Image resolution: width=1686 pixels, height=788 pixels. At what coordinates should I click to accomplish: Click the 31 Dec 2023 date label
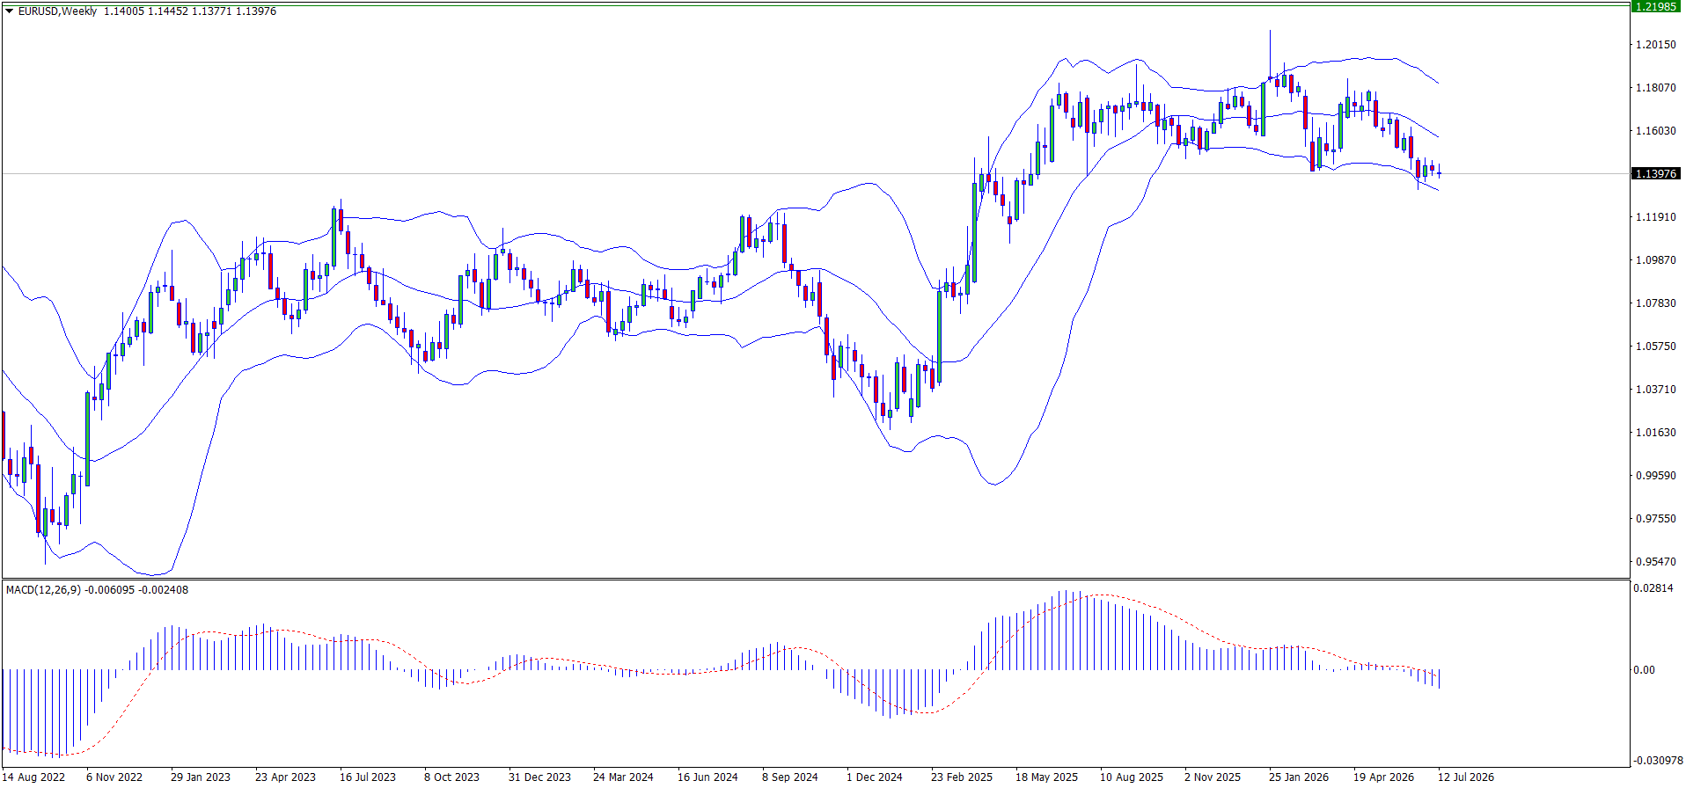[539, 777]
